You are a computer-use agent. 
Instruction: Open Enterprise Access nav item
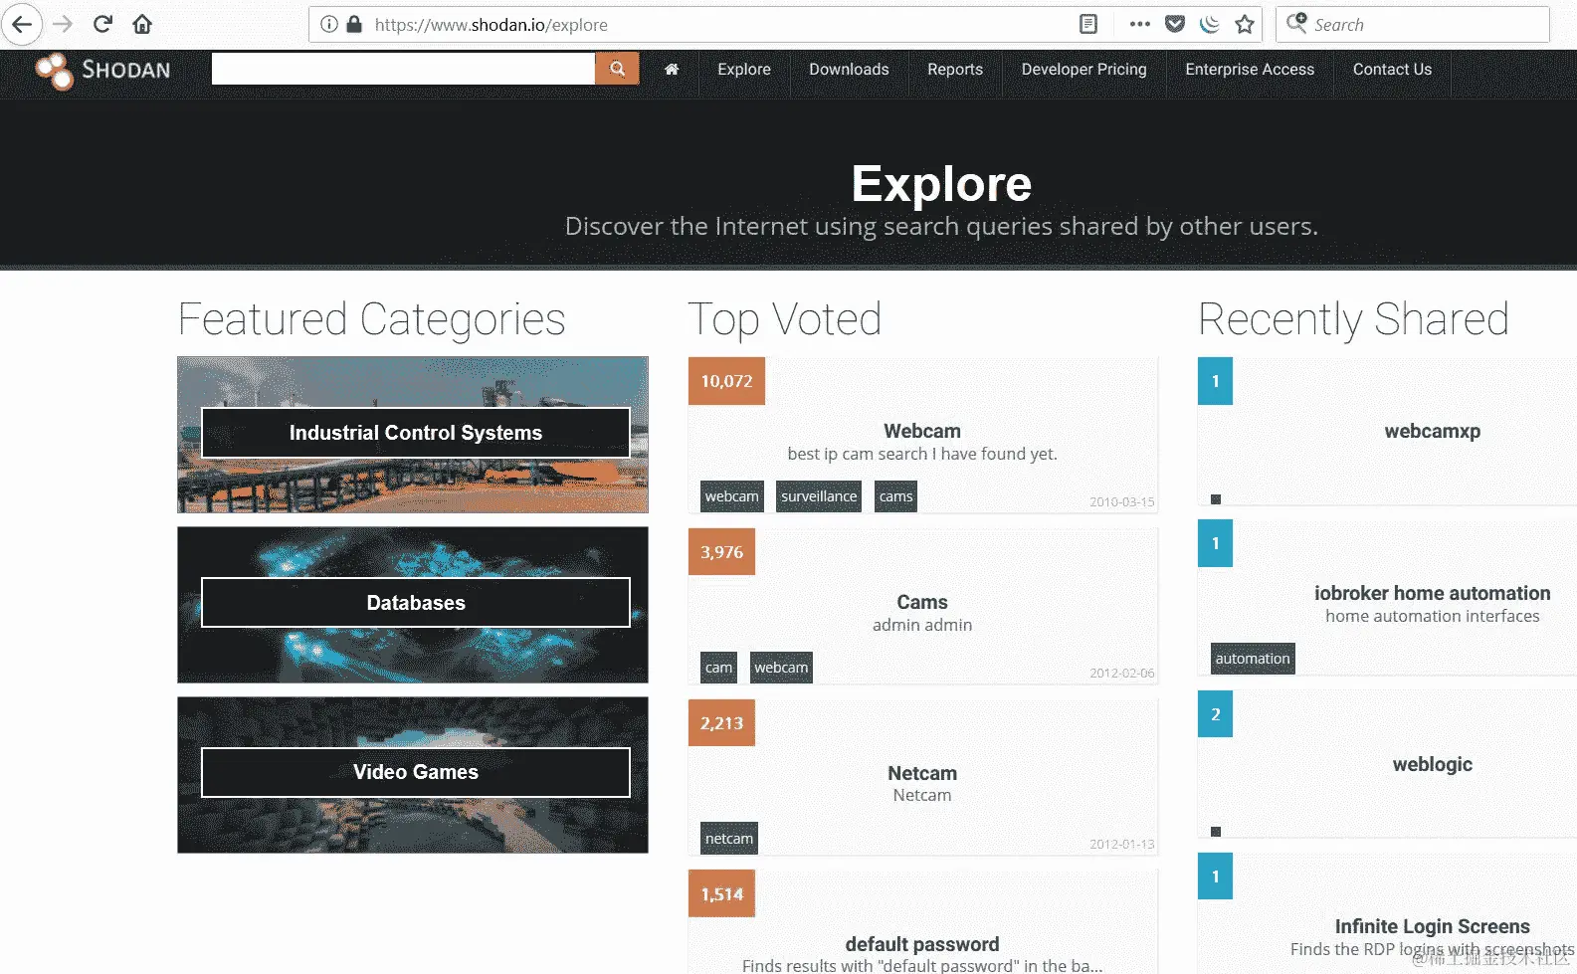1250,70
